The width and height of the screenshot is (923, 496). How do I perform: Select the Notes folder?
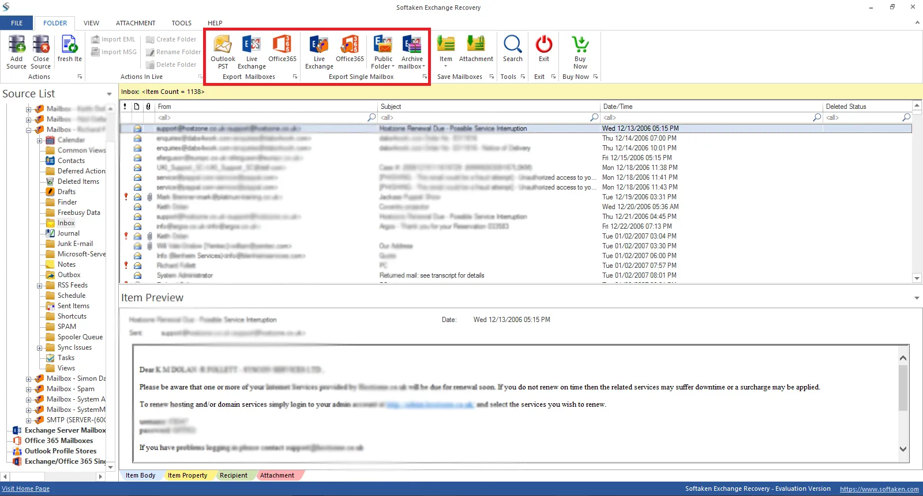(x=66, y=264)
